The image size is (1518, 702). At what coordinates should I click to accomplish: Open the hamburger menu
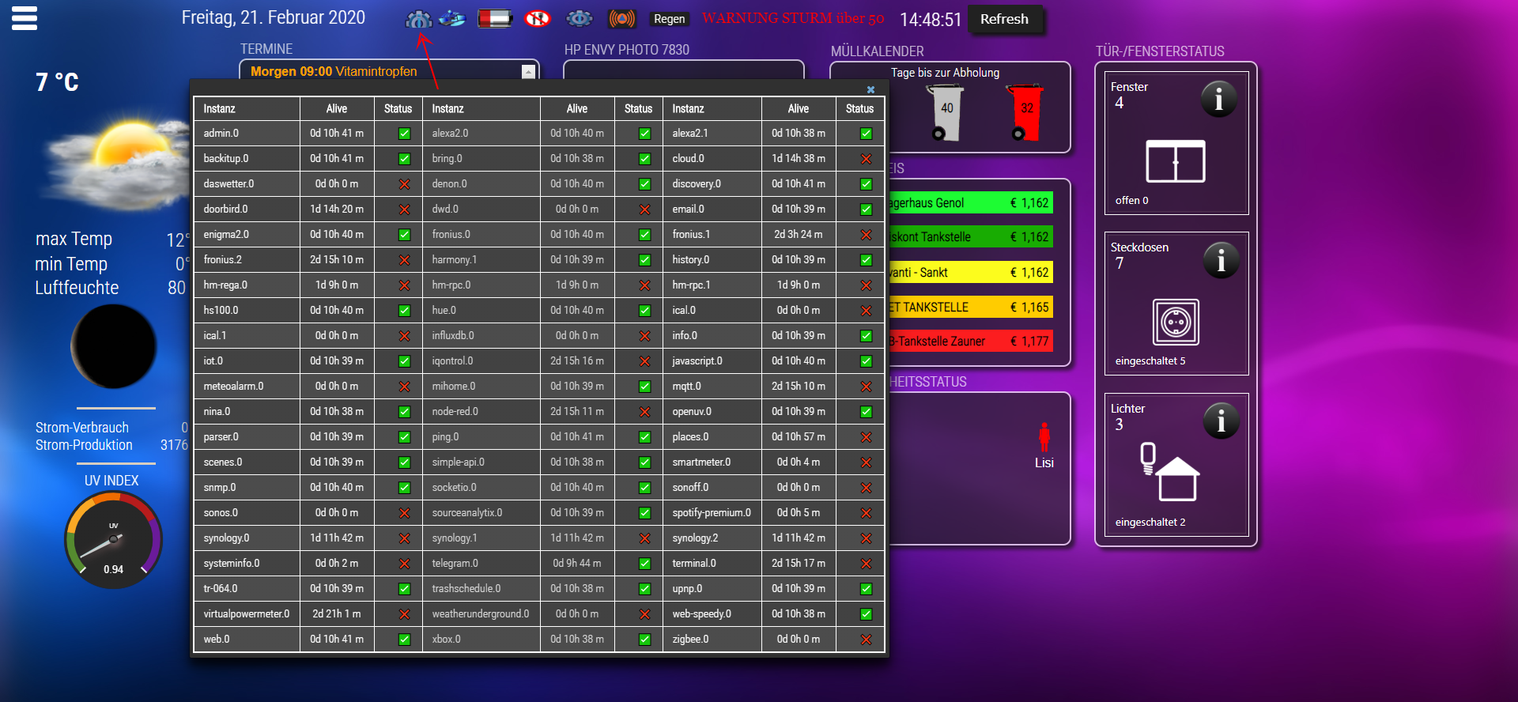coord(25,18)
